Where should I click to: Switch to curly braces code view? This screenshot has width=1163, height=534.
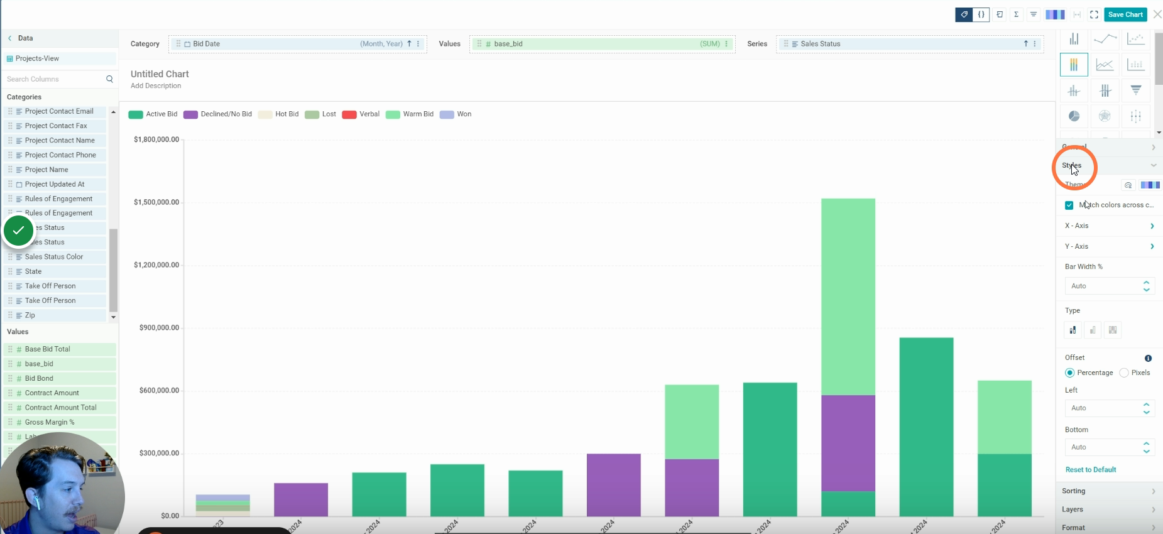point(981,14)
